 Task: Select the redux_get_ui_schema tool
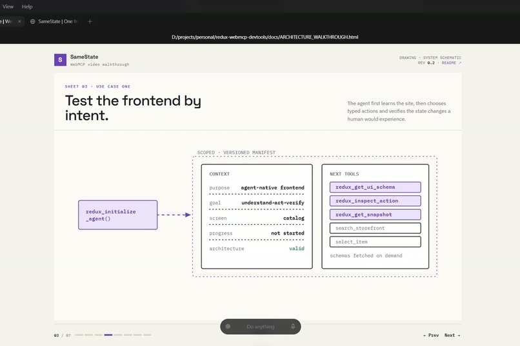coord(375,187)
